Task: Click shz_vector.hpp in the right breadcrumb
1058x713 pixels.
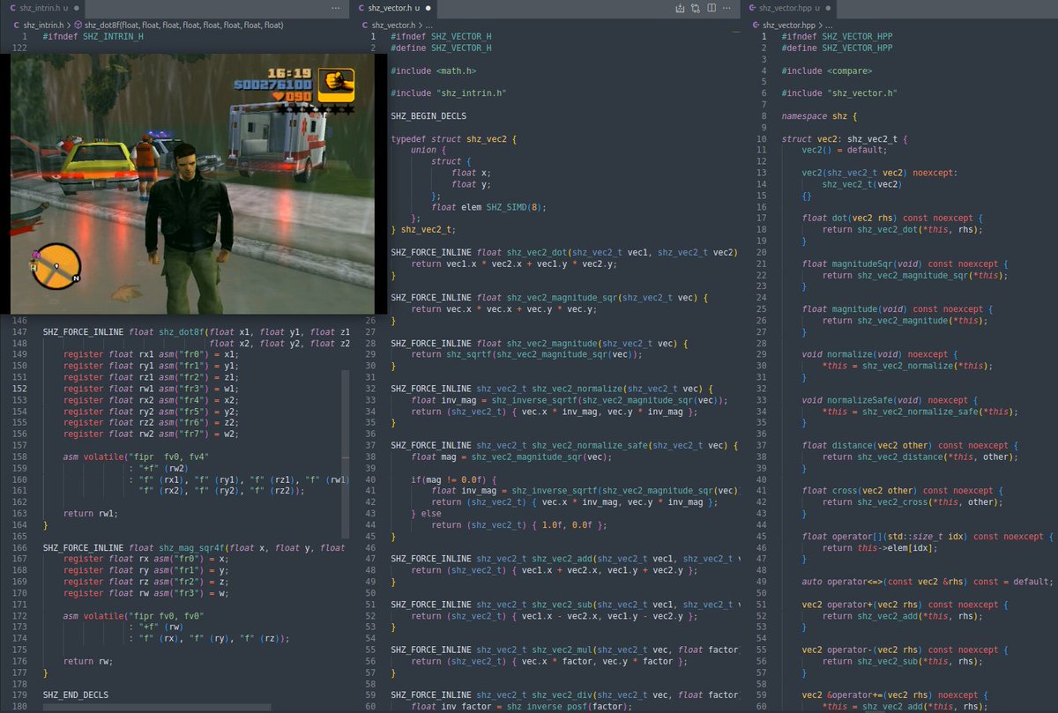Action: (790, 25)
